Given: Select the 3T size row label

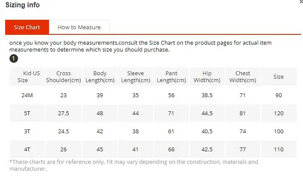Looking at the screenshot, I should pos(27,132).
